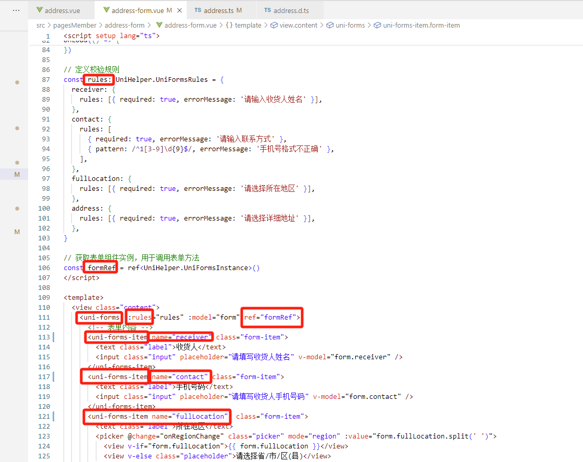Select the pagesMember breadcrumb segment
Screen dimensions: 583x462
(x=75, y=26)
